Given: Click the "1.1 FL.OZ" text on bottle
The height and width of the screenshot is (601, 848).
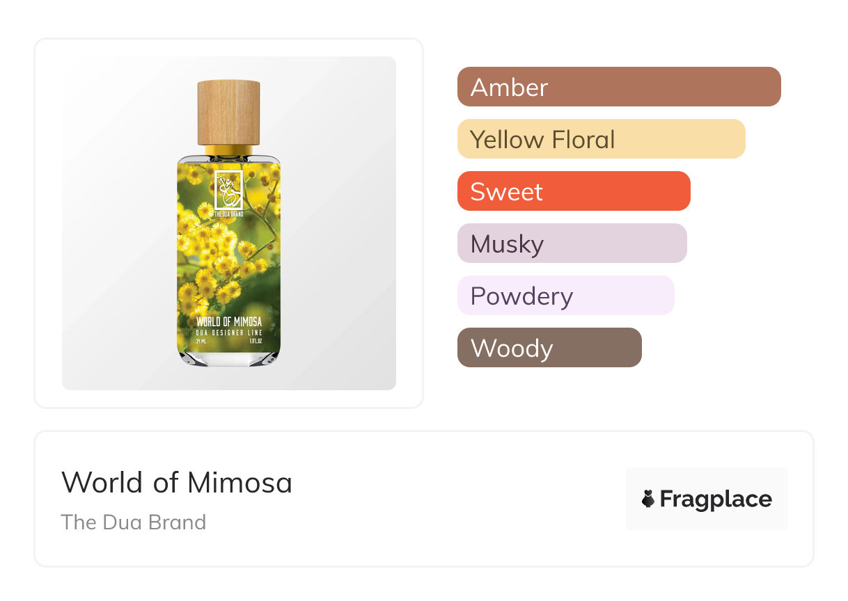Looking at the screenshot, I should point(256,341).
